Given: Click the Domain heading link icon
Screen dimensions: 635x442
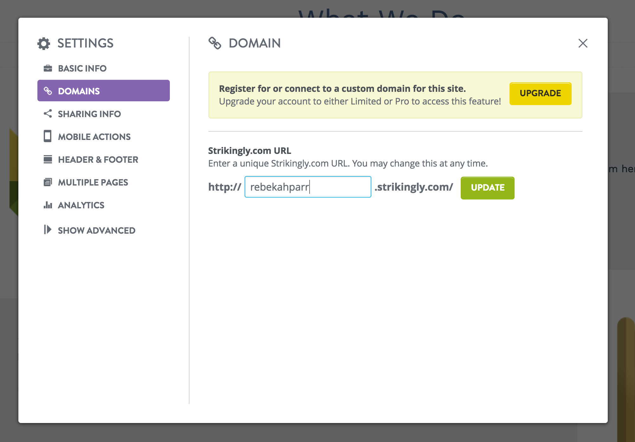Looking at the screenshot, I should click(215, 43).
